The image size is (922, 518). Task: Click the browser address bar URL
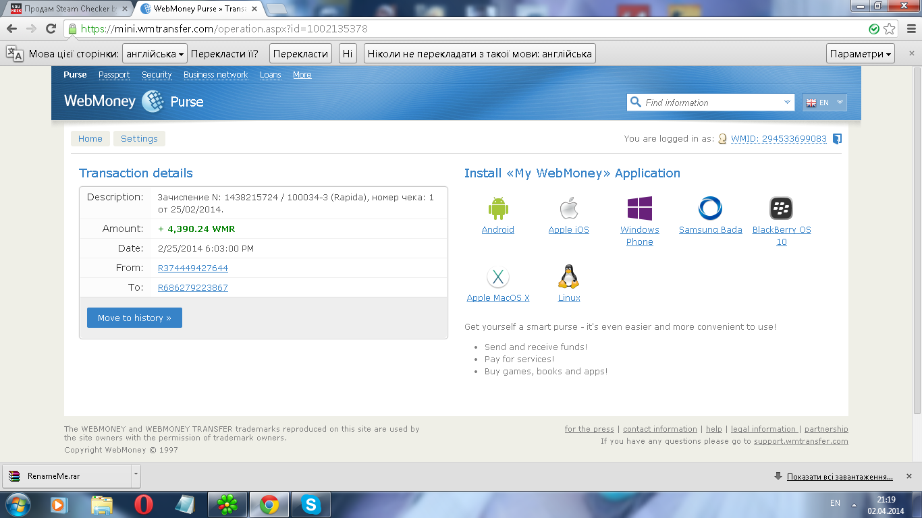[x=224, y=29]
